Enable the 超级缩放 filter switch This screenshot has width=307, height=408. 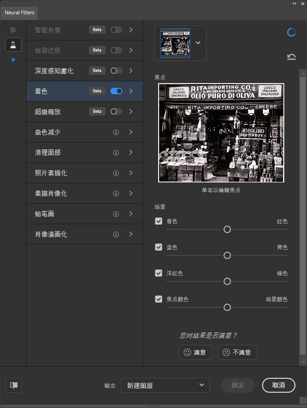pyautogui.click(x=116, y=111)
